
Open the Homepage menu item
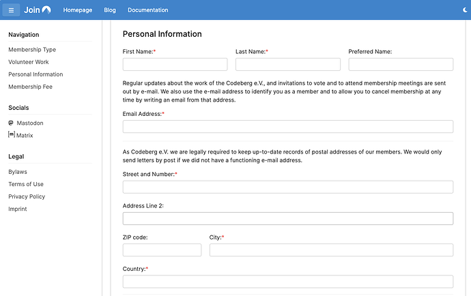point(78,10)
